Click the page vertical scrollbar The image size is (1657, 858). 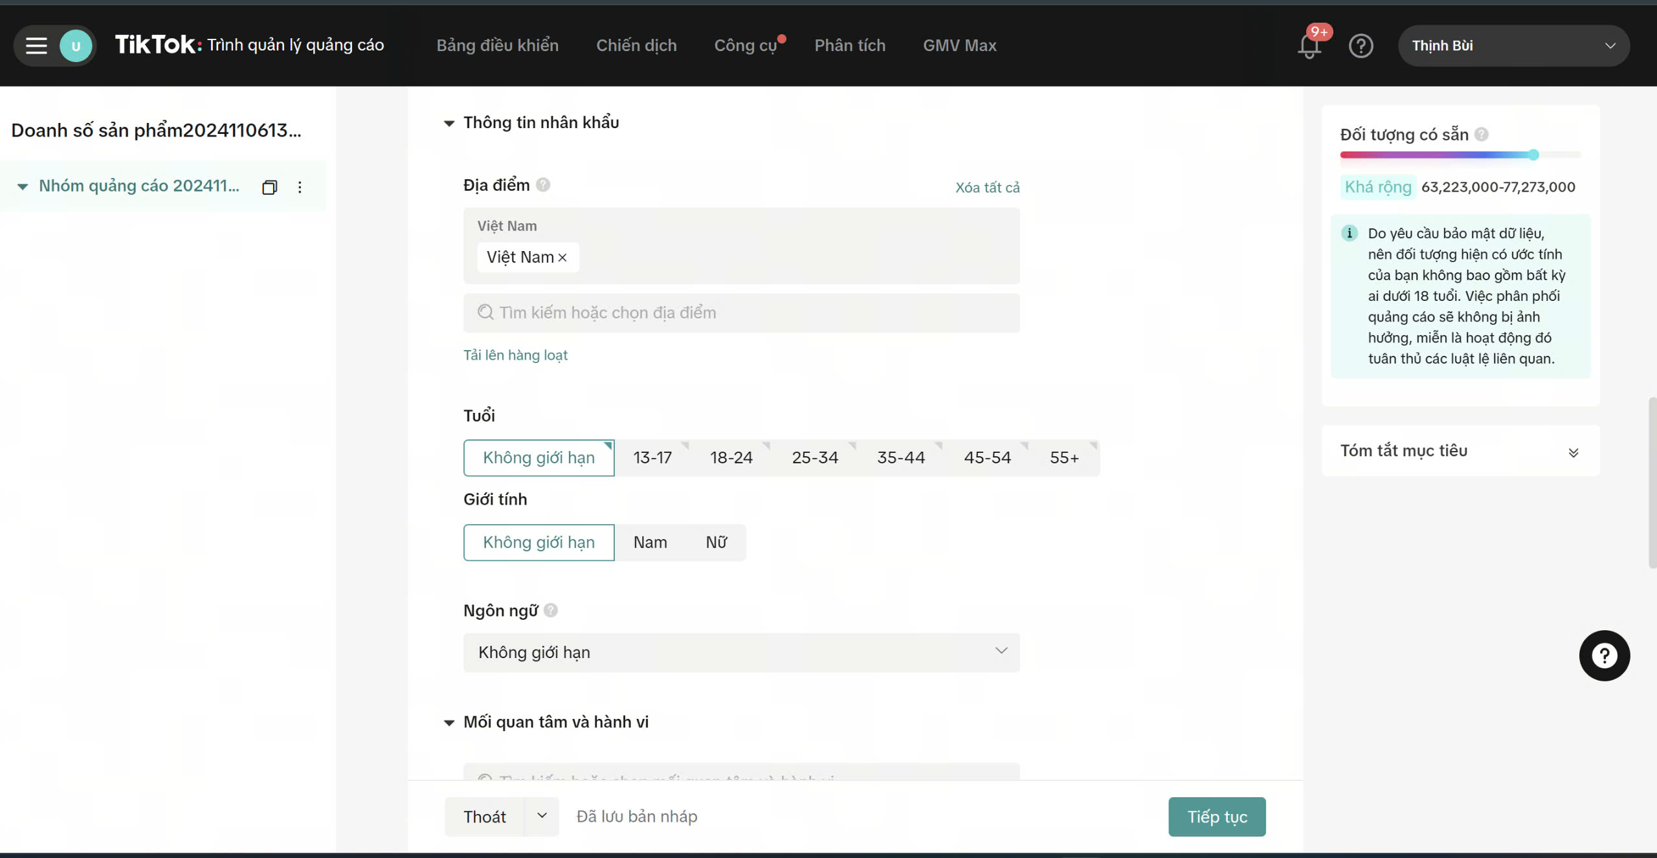click(1652, 482)
